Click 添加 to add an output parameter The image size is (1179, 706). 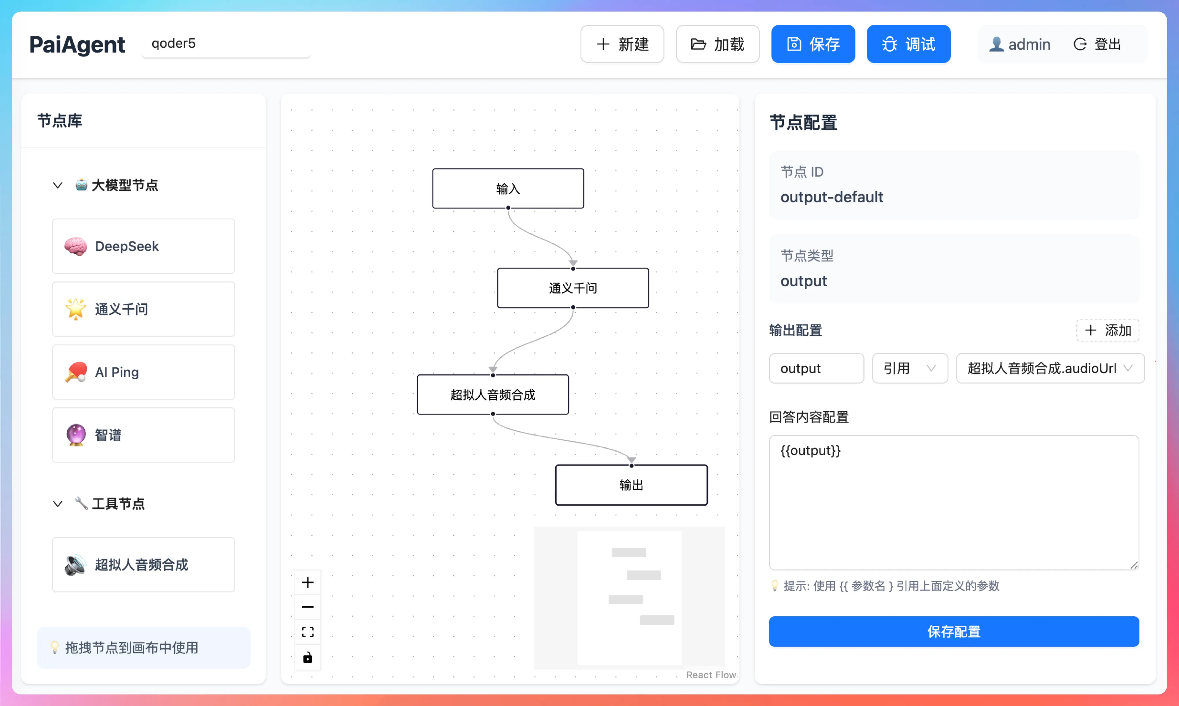(1108, 330)
